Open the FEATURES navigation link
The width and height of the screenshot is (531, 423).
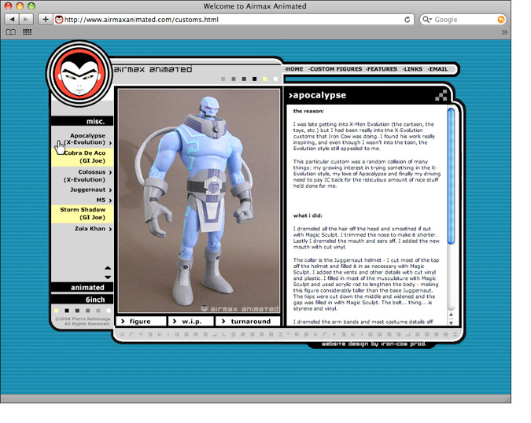382,69
